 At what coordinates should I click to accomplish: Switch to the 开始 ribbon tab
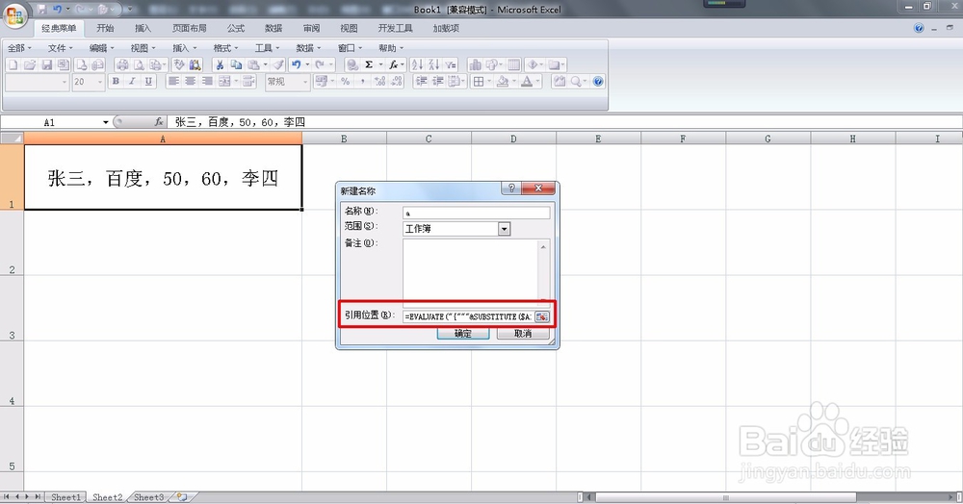tap(105, 28)
